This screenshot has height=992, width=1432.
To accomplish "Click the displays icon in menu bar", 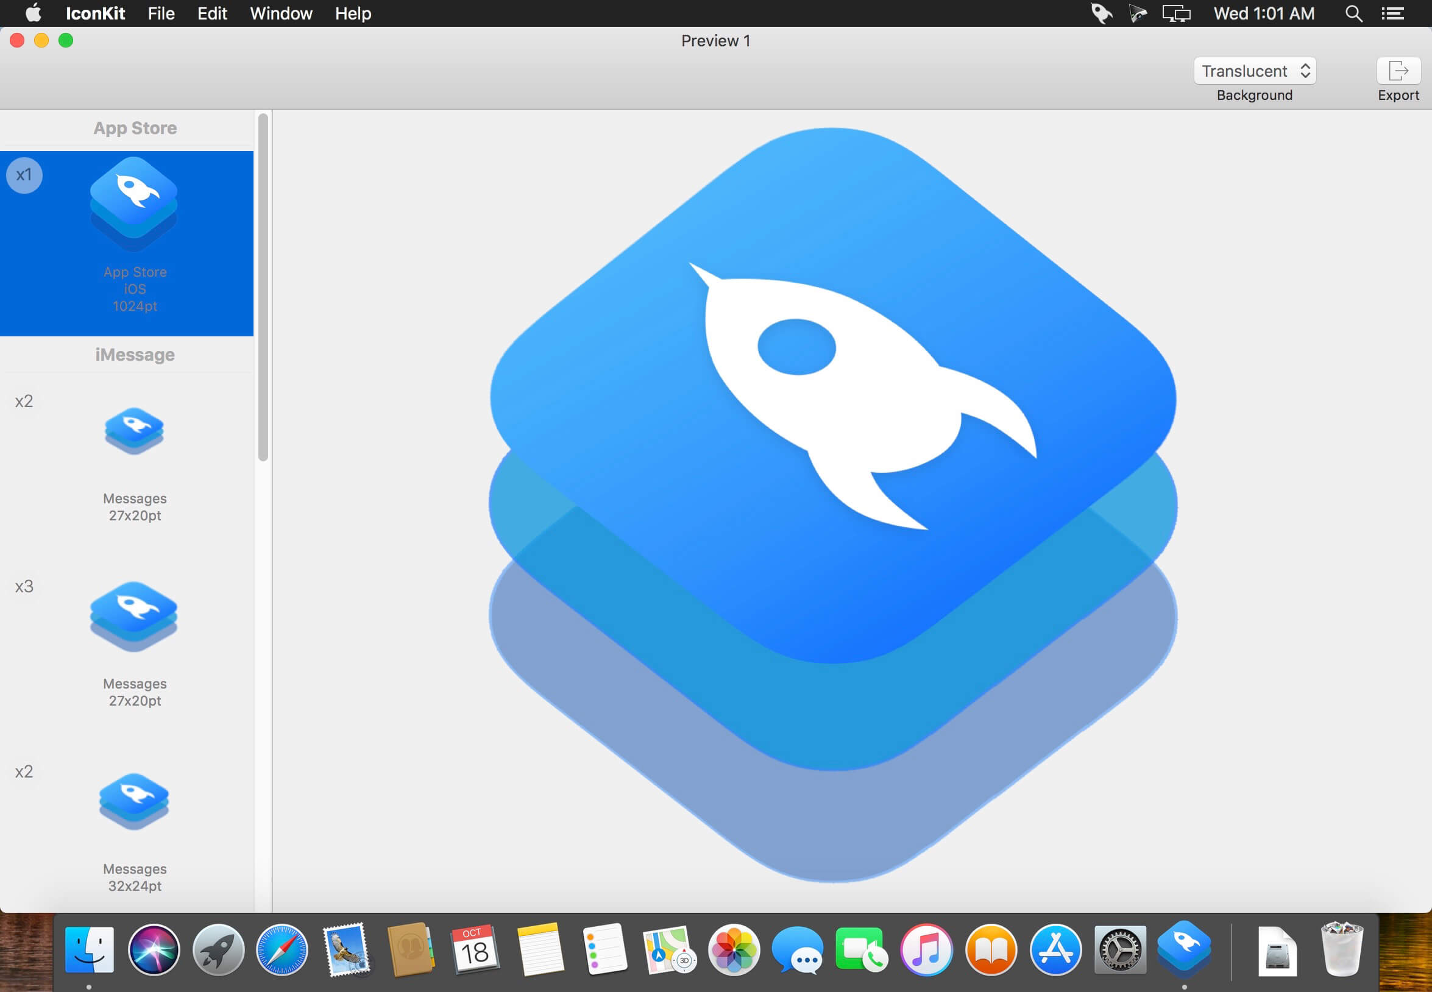I will click(1177, 13).
